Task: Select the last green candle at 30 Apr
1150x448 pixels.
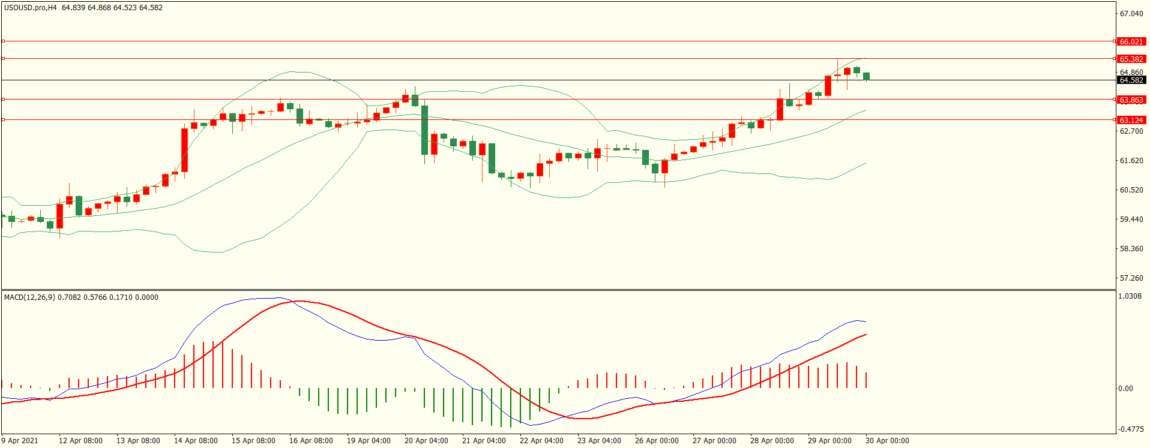Action: (866, 76)
